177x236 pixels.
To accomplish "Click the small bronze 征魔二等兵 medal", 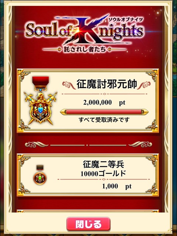I will tap(40, 175).
